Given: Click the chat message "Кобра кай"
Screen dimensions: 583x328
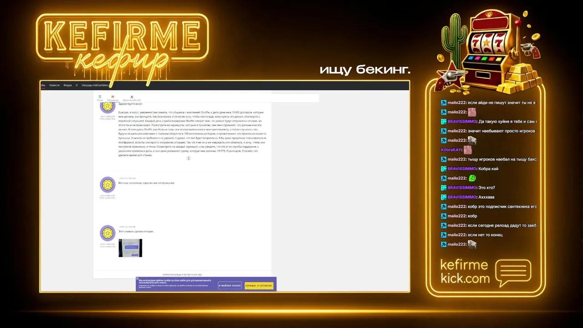Looking at the screenshot, I should [x=488, y=169].
